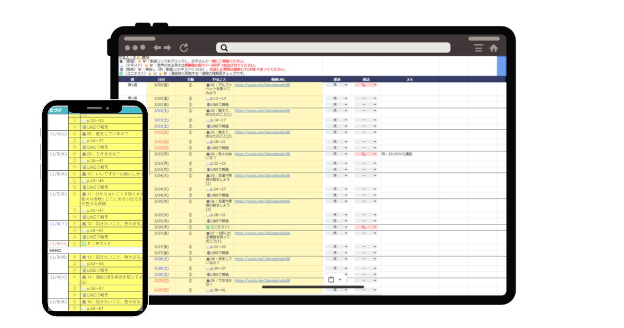Click 第1週 cell in the 01：アルファベット row
The width and height of the screenshot is (624, 328).
(x=133, y=84)
